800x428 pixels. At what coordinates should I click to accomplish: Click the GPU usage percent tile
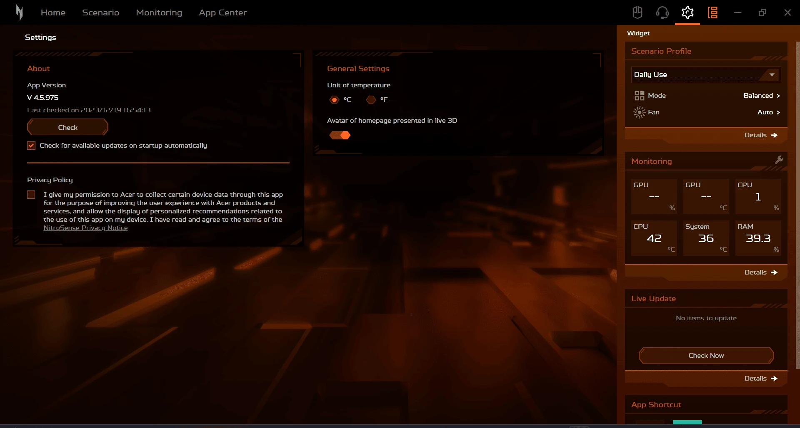[654, 196]
